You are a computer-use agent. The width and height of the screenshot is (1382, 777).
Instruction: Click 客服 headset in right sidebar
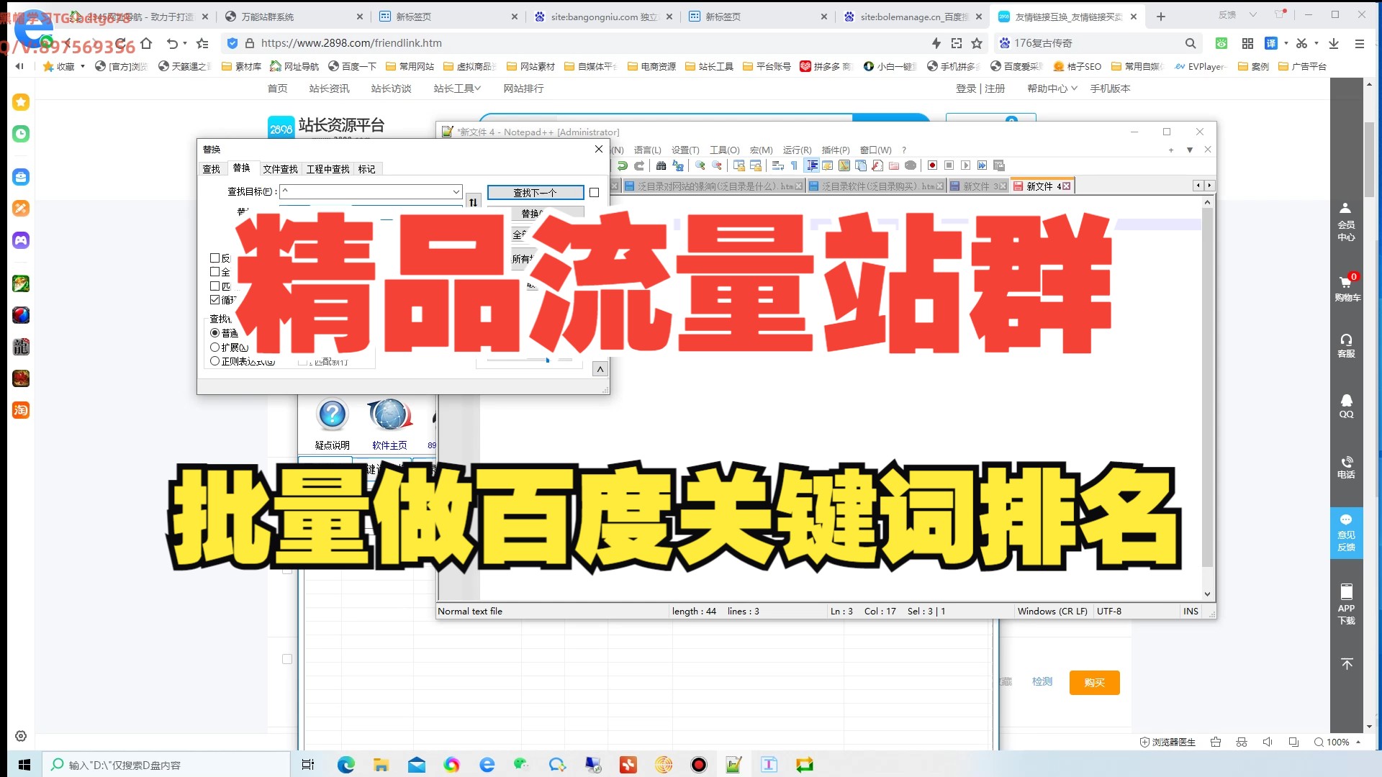click(1346, 345)
